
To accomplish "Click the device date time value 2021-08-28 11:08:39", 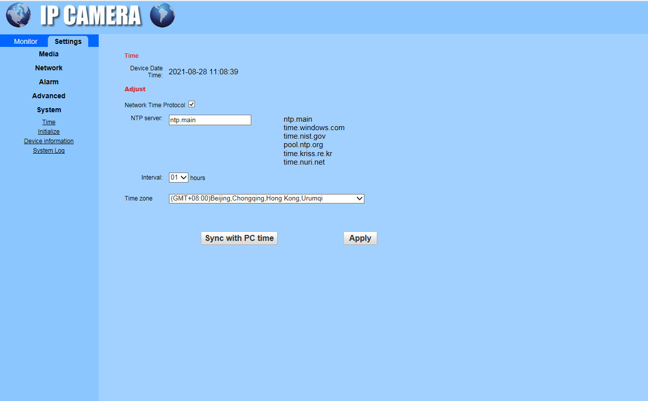I will pyautogui.click(x=203, y=72).
